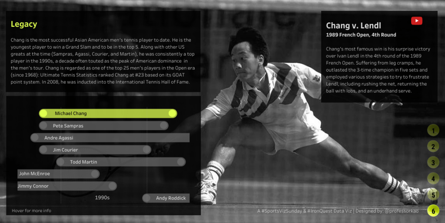Screen dimensions: 445x223
Task: Click Michael Chang's career start dot
Action: click(x=43, y=113)
